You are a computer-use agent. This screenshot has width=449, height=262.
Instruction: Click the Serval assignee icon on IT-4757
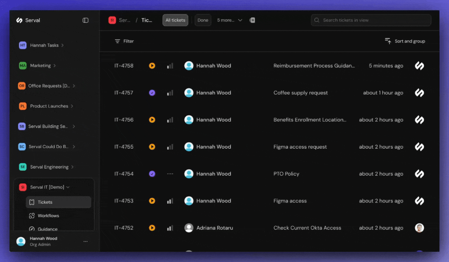(419, 93)
